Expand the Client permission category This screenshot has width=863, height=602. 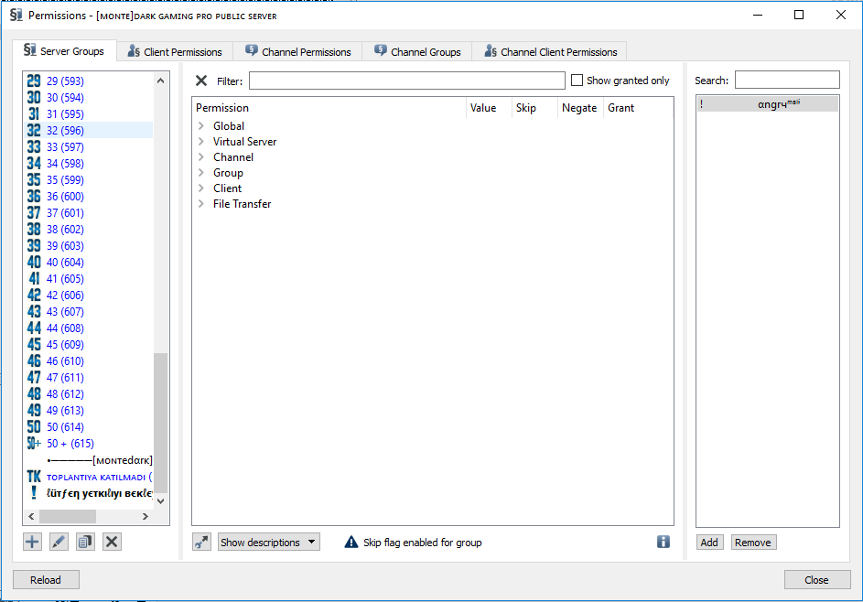[x=201, y=188]
